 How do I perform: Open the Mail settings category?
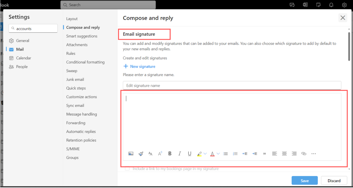coord(16,49)
